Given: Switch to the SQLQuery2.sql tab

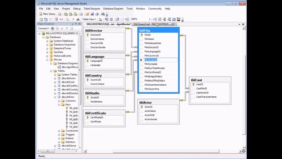Looking at the screenshot, I should coord(154,24).
